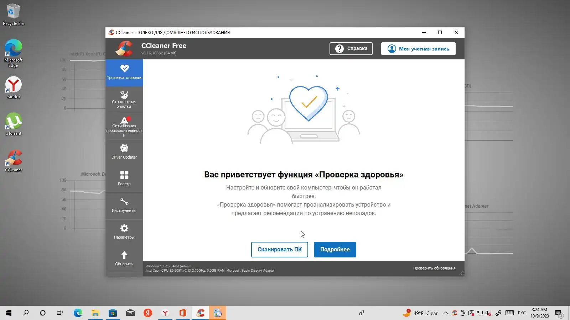Open the pen workspace tray icon

tap(498, 313)
